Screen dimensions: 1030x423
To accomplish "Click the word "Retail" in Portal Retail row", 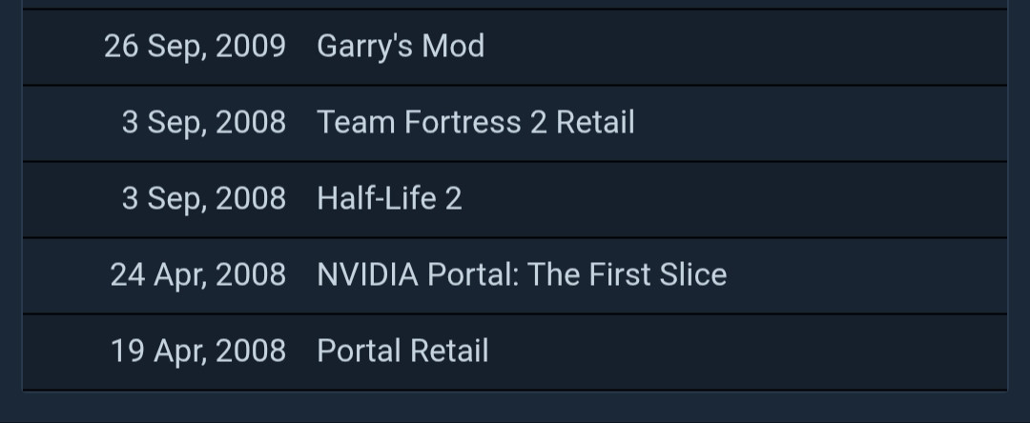I will [x=448, y=352].
